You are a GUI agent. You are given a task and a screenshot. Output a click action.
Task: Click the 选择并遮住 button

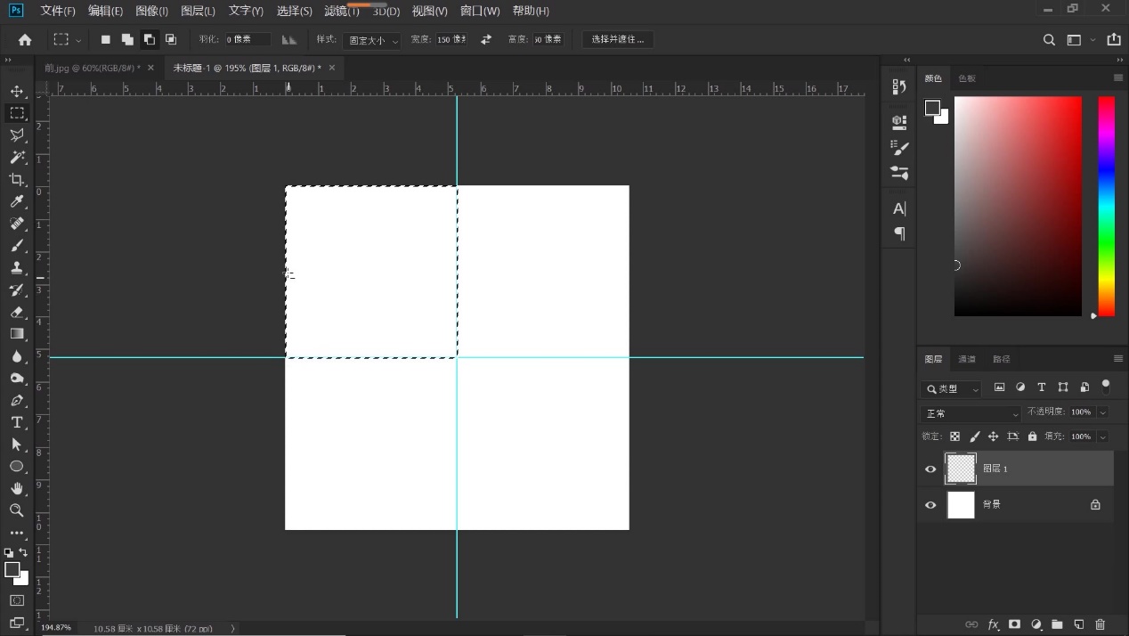[618, 40]
